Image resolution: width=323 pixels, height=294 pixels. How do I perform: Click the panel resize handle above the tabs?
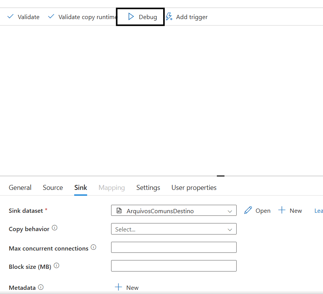[x=220, y=176]
